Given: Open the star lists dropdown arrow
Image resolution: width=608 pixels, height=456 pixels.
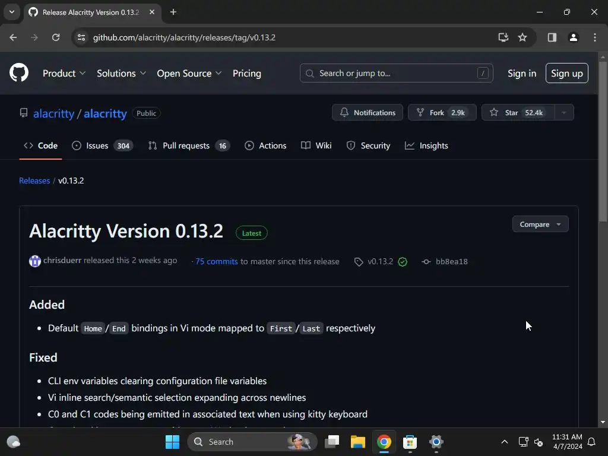Looking at the screenshot, I should tap(564, 112).
